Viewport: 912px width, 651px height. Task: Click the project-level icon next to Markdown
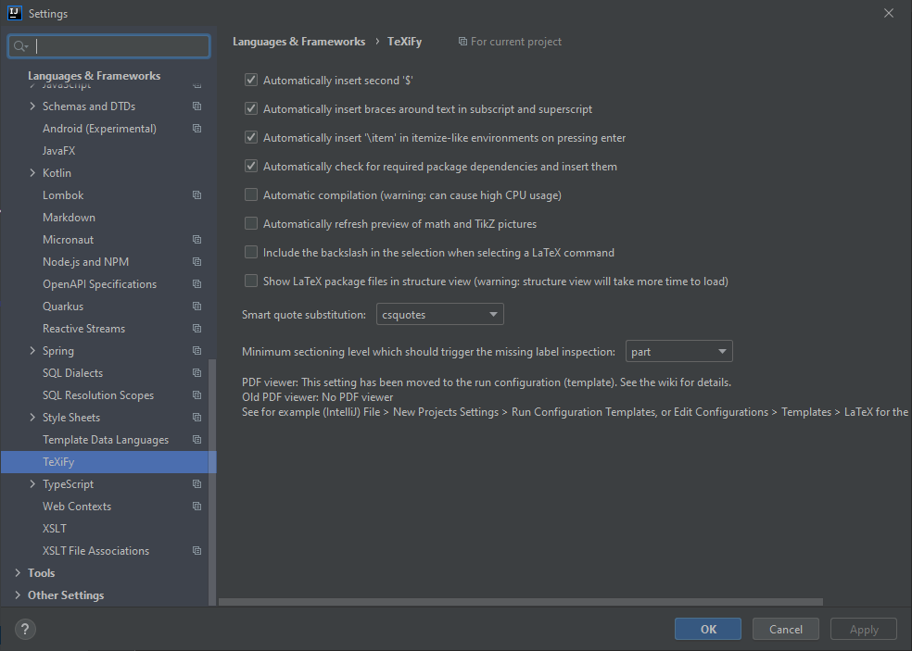(x=196, y=217)
